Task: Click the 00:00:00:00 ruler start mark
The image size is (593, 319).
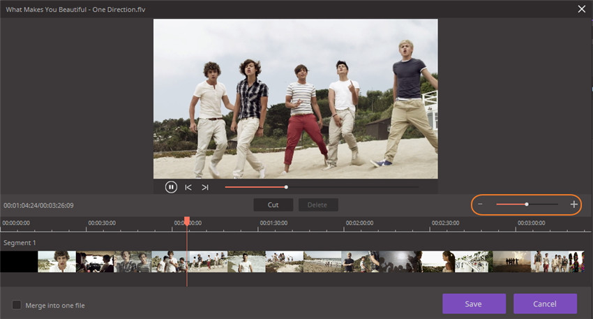Action: pos(16,223)
